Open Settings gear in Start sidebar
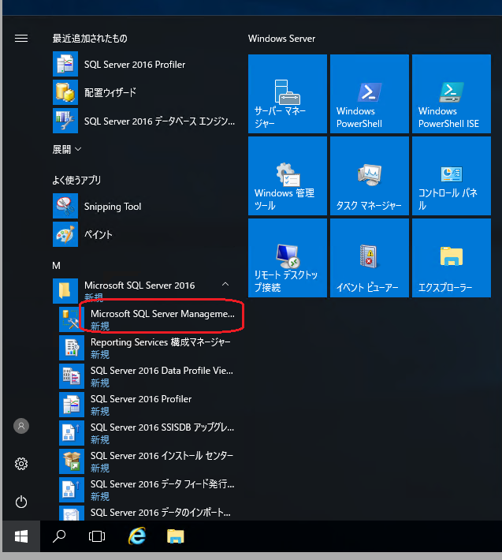 click(21, 464)
